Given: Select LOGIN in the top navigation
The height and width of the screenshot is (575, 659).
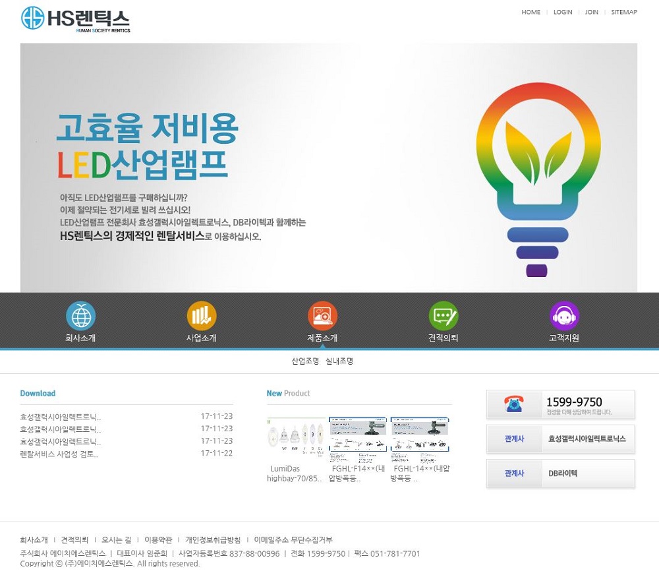Looking at the screenshot, I should tap(562, 12).
